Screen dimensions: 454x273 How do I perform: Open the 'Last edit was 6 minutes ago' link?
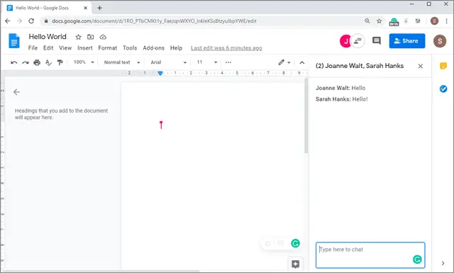(x=226, y=48)
